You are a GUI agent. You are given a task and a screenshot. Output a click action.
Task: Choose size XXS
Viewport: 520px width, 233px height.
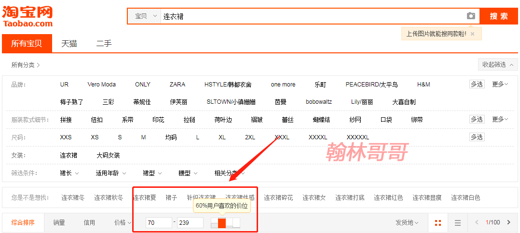pos(66,137)
